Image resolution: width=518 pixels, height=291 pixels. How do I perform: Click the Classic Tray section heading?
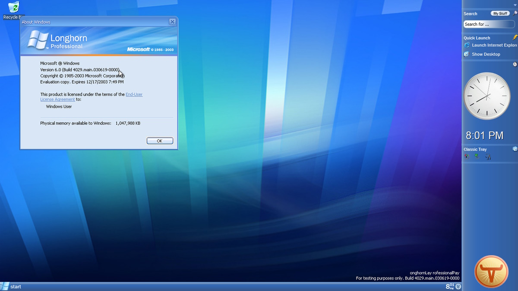pyautogui.click(x=475, y=150)
